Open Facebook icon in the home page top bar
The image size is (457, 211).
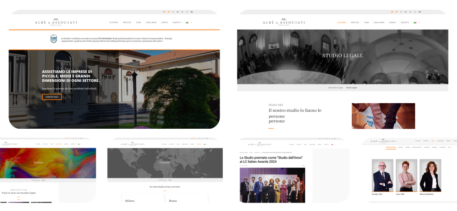click(173, 12)
